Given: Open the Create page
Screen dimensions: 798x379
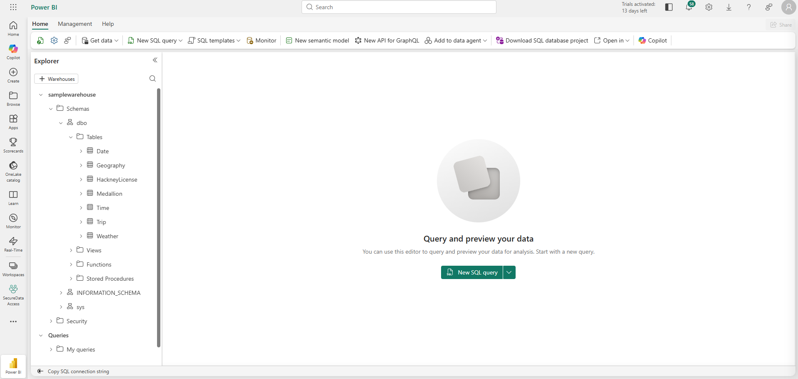Looking at the screenshot, I should (13, 75).
